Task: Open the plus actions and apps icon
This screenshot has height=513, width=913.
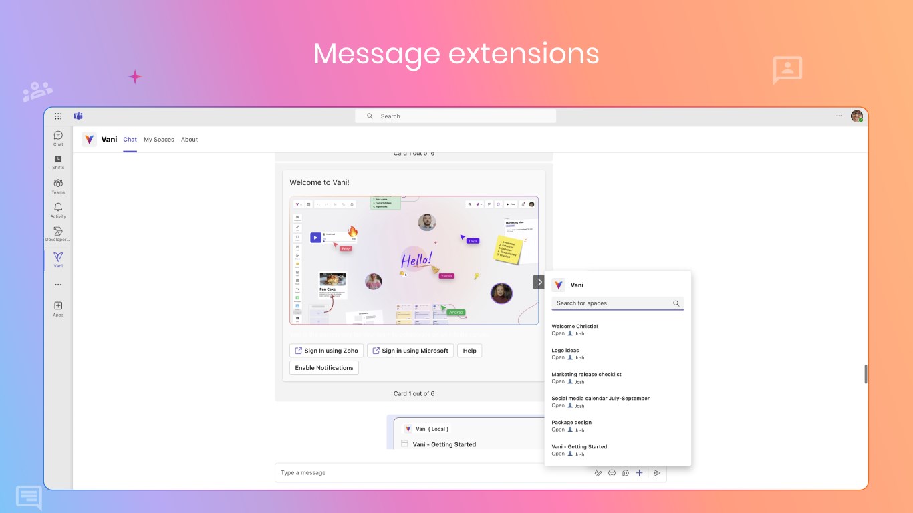Action: (639, 473)
